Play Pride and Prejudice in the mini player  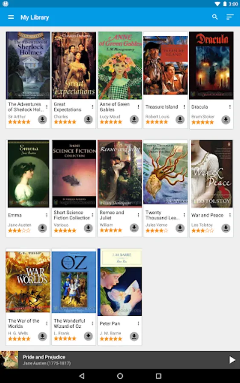232,360
